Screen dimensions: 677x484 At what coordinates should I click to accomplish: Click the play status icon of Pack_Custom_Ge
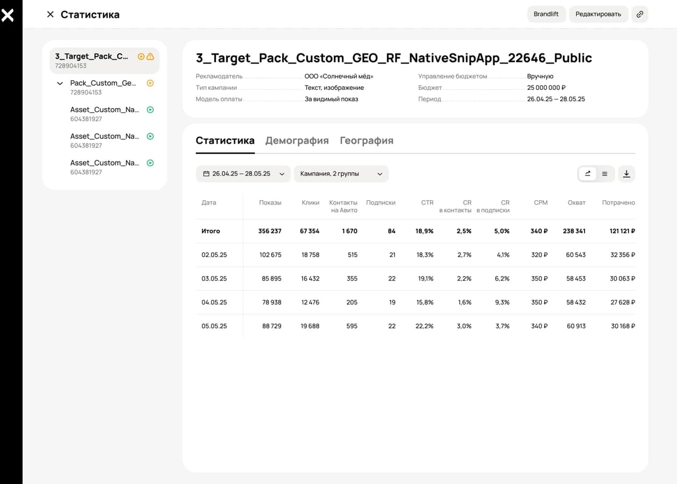151,83
